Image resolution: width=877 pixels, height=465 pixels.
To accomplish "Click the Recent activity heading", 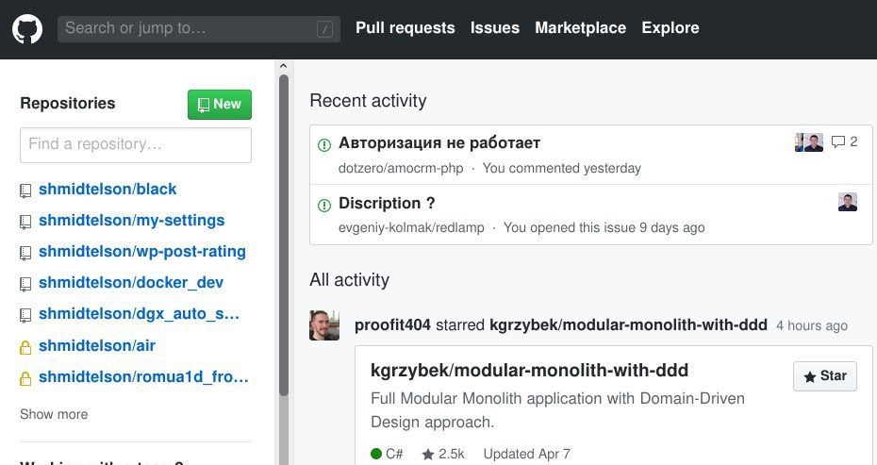I will tap(368, 101).
